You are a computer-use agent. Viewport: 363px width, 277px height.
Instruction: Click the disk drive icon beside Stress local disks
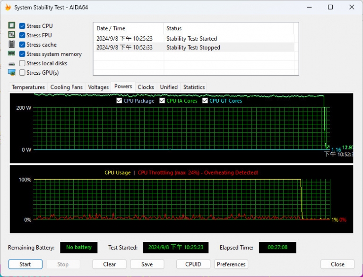(11, 64)
